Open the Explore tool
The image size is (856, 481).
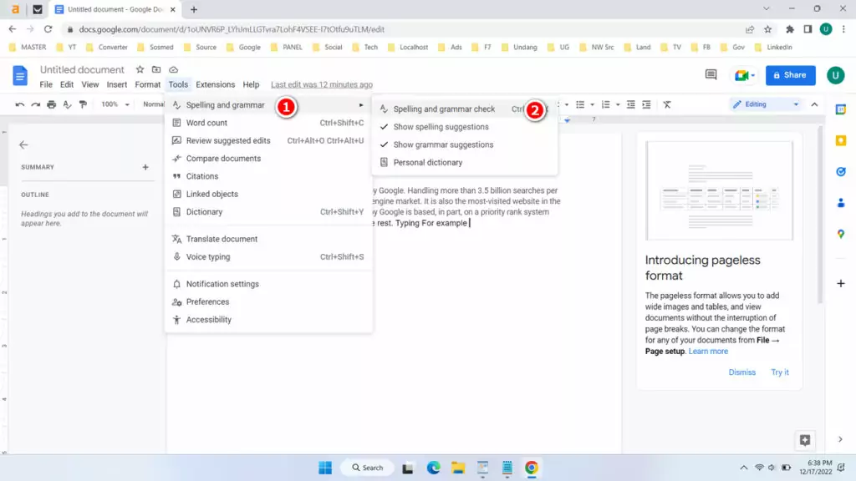(804, 440)
